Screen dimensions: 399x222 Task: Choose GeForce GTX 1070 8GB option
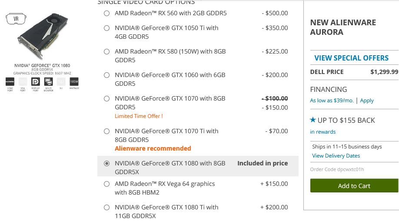[106, 98]
